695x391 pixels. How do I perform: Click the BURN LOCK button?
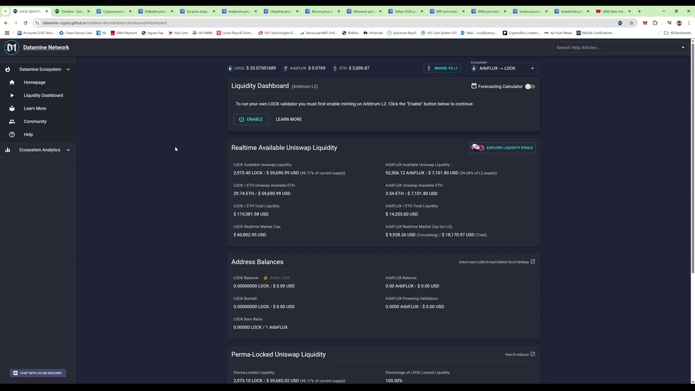(277, 278)
